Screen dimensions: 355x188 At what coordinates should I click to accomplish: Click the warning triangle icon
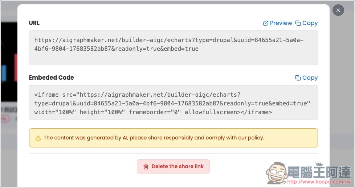click(x=38, y=138)
